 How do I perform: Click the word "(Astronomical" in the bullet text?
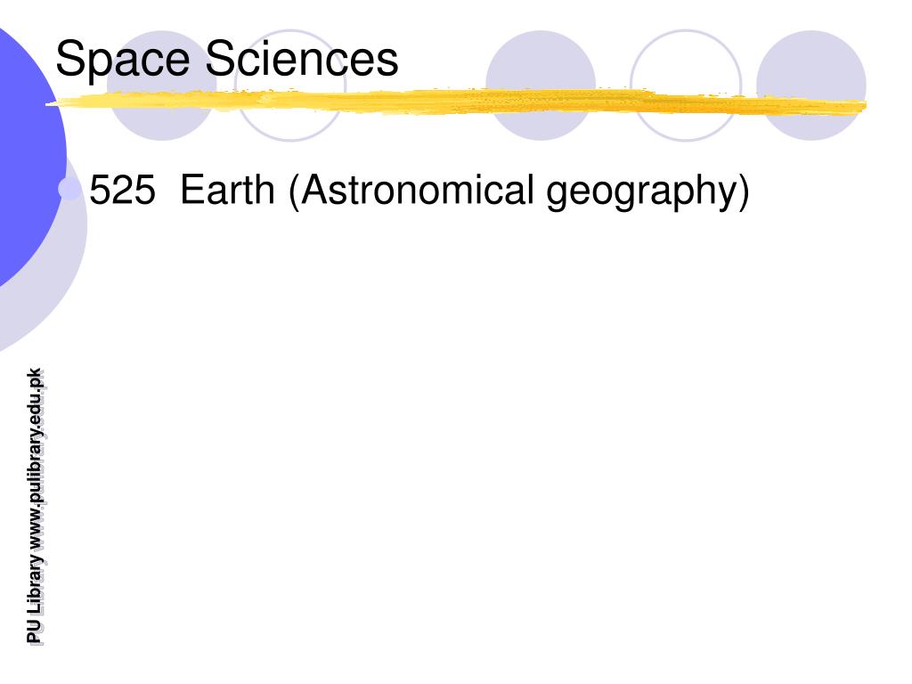[x=411, y=191]
